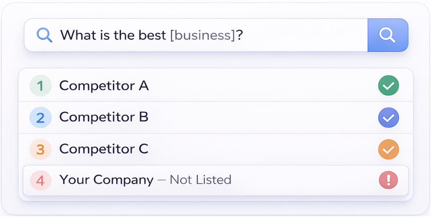The image size is (431, 217).
Task: Click the Your Company label
Action: click(107, 180)
